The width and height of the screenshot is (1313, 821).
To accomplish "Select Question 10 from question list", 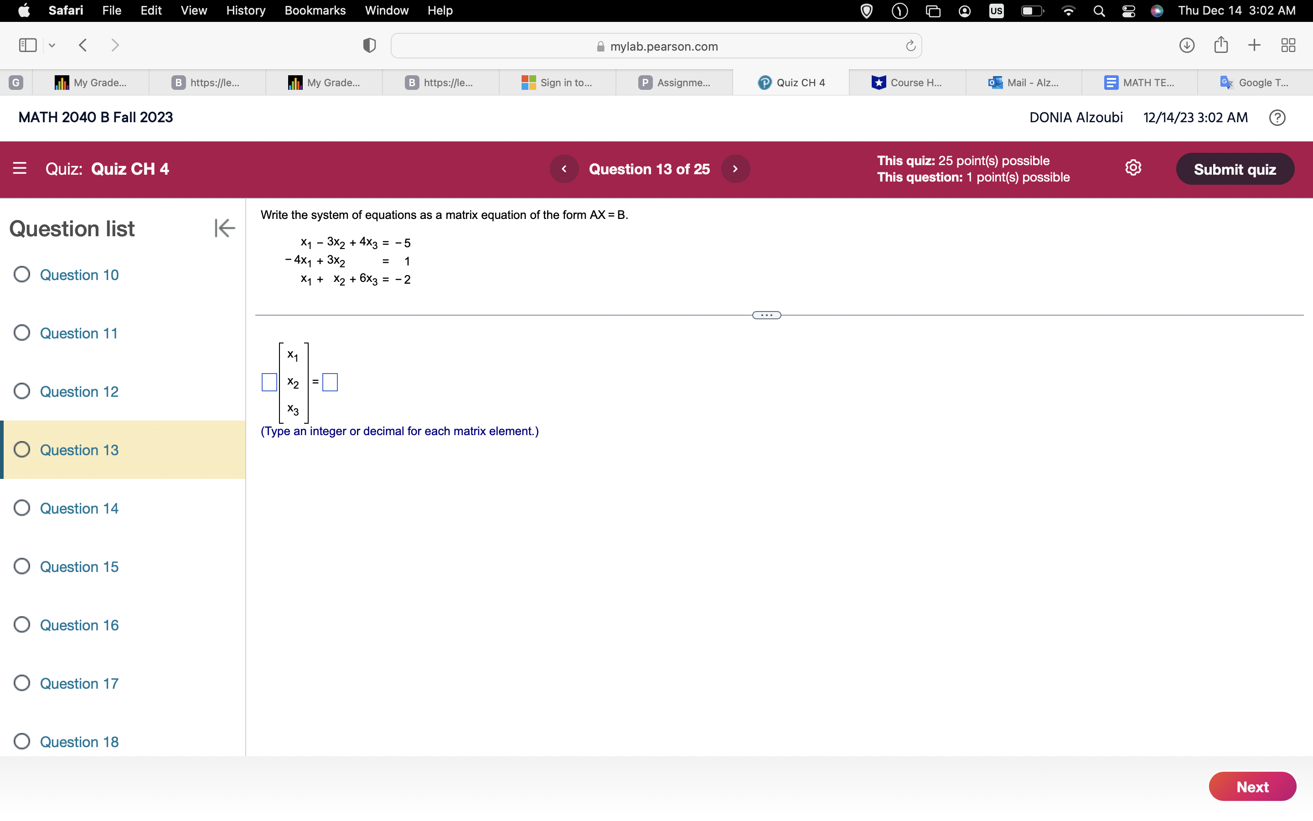I will 78,273.
